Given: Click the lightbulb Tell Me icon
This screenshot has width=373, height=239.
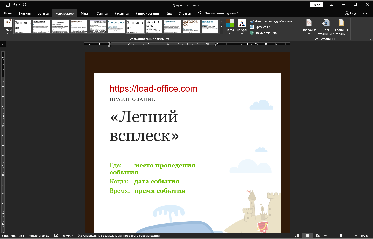Looking at the screenshot, I should [200, 13].
